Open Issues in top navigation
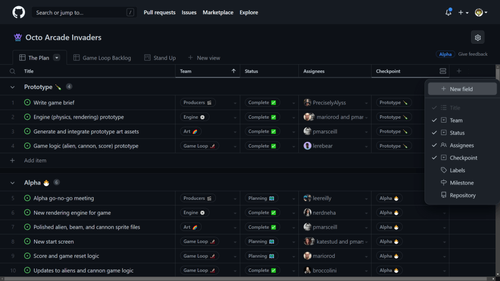 point(189,12)
